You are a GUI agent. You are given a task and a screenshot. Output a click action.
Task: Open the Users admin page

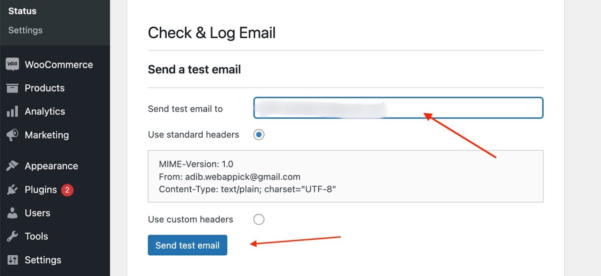point(37,213)
